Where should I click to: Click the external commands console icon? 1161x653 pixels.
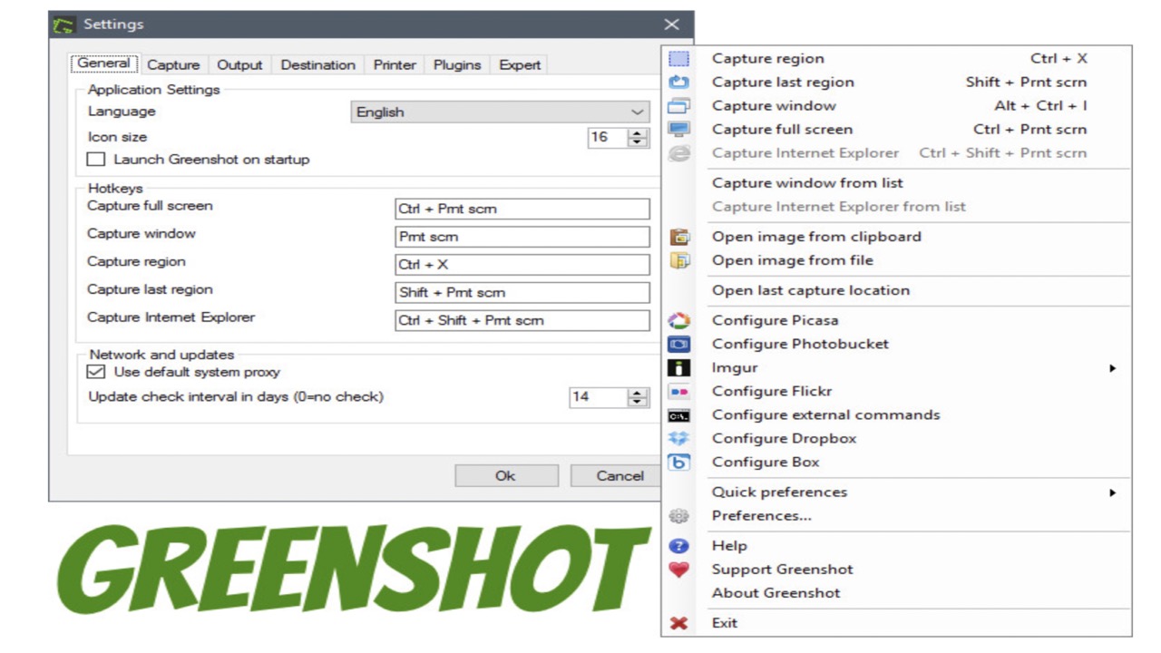[x=678, y=415]
